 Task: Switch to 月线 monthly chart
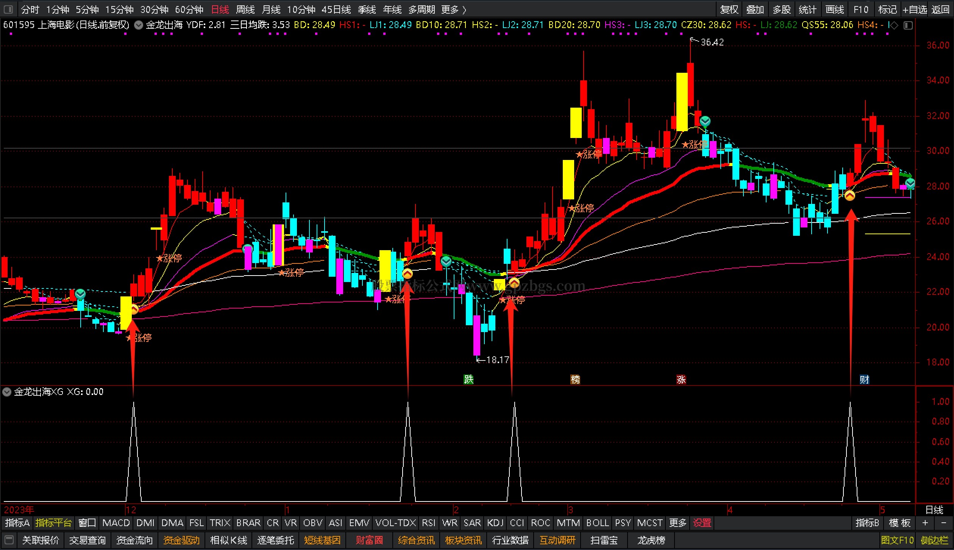click(x=271, y=9)
